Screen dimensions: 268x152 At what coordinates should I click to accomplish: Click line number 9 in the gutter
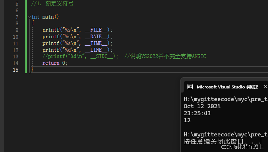(17, 30)
